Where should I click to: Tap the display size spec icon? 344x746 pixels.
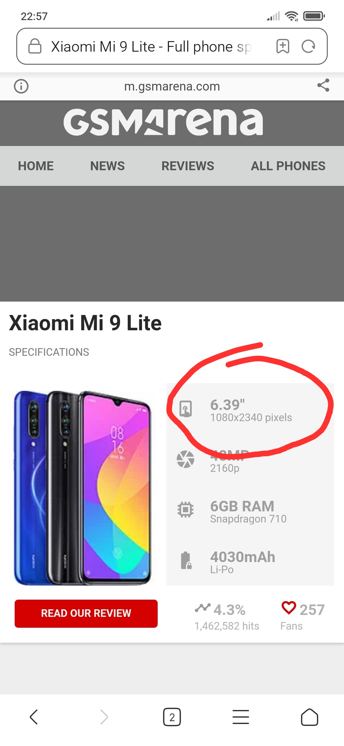(186, 409)
